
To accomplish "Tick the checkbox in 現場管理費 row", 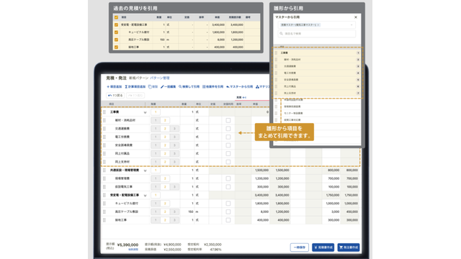I will tap(228, 178).
